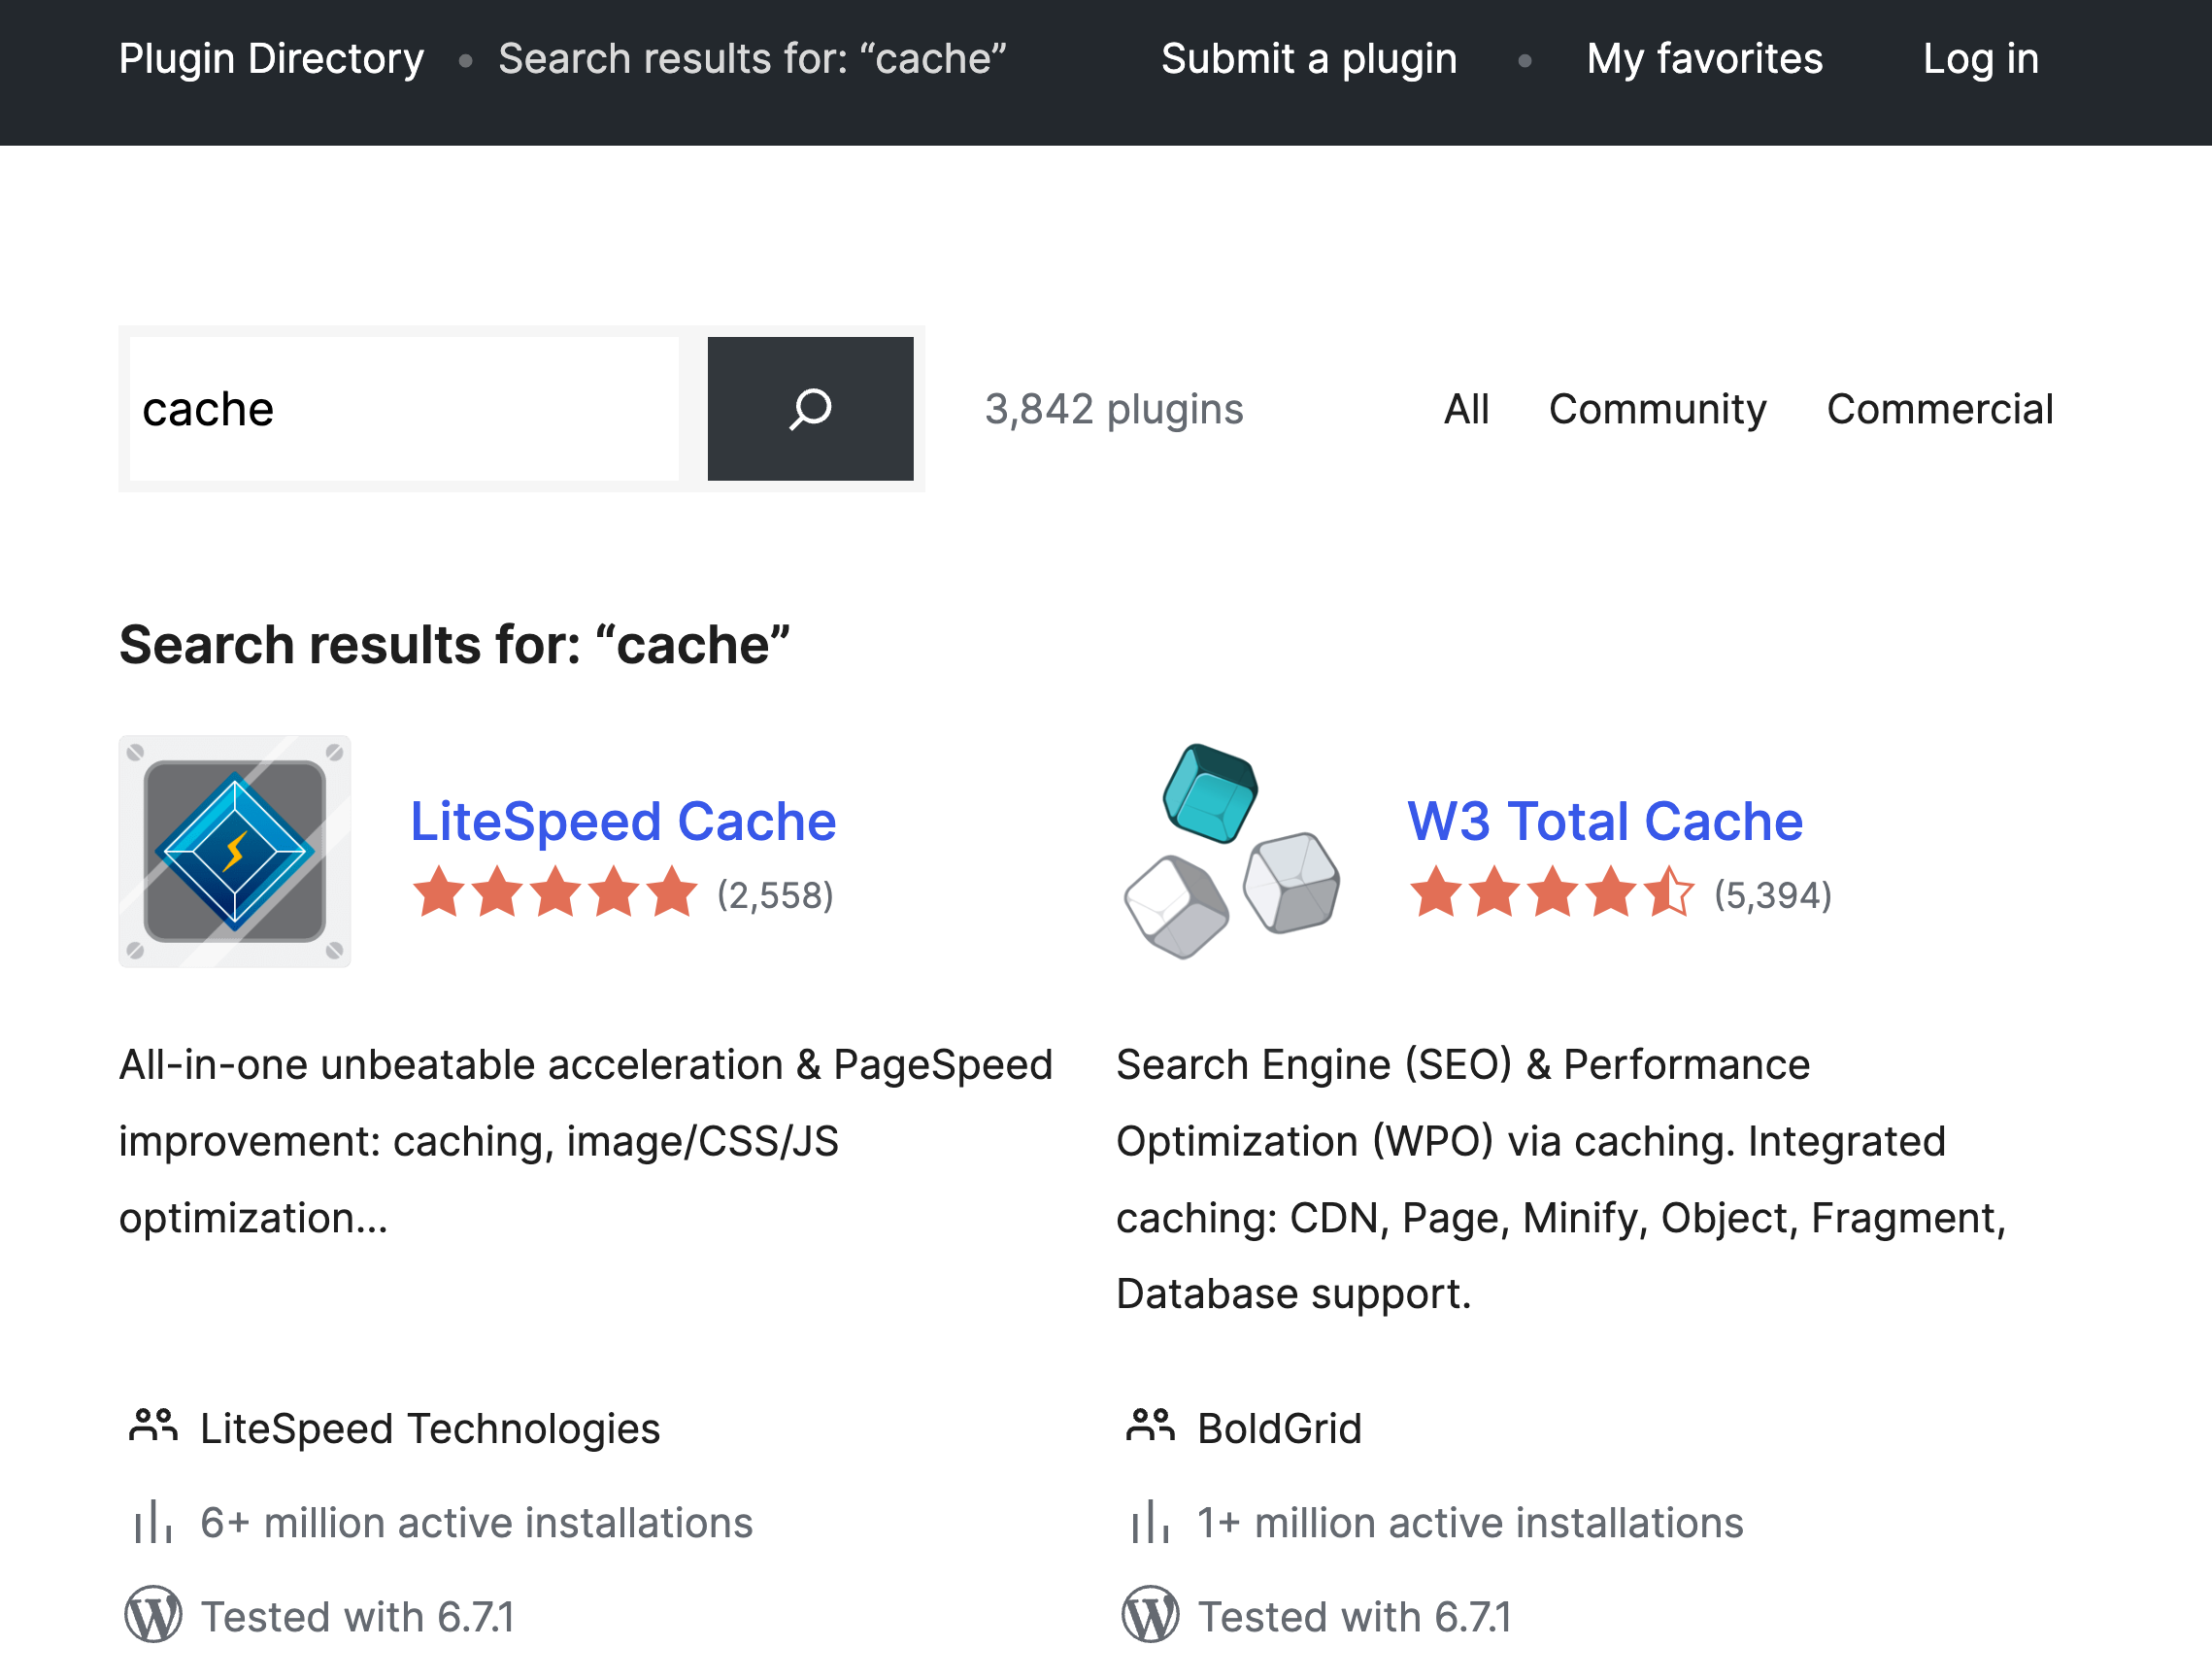Click the 3,842 plugins count
The image size is (2212, 1680).
tap(1114, 409)
